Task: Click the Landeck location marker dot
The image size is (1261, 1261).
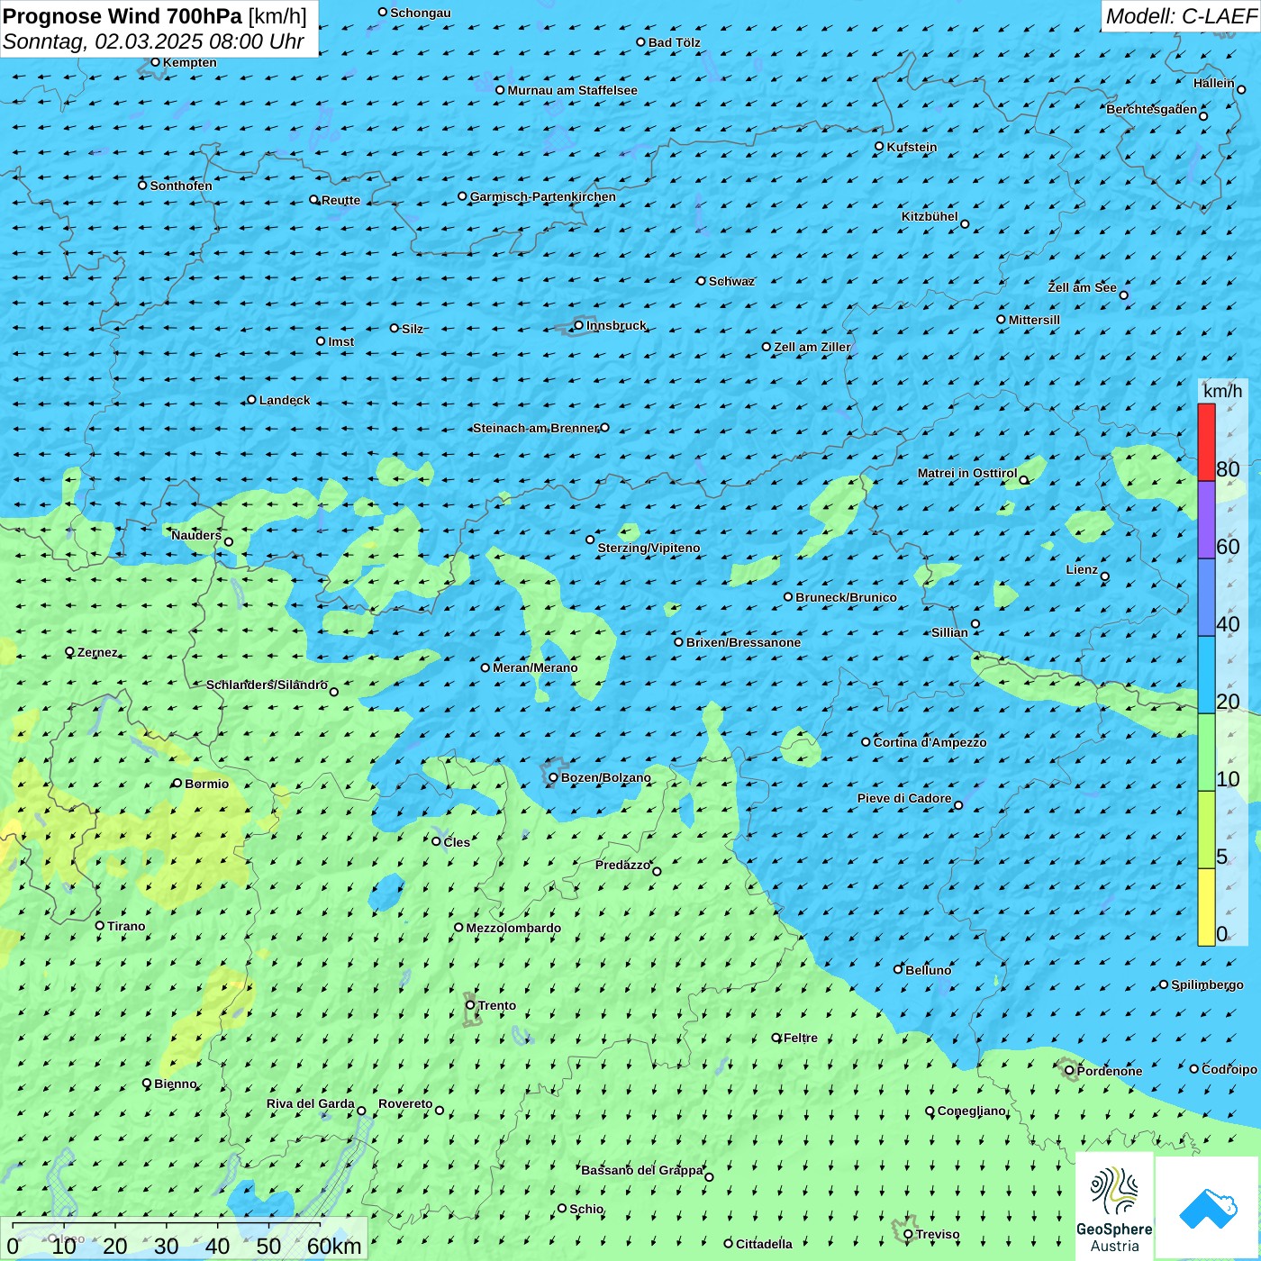Action: [251, 400]
